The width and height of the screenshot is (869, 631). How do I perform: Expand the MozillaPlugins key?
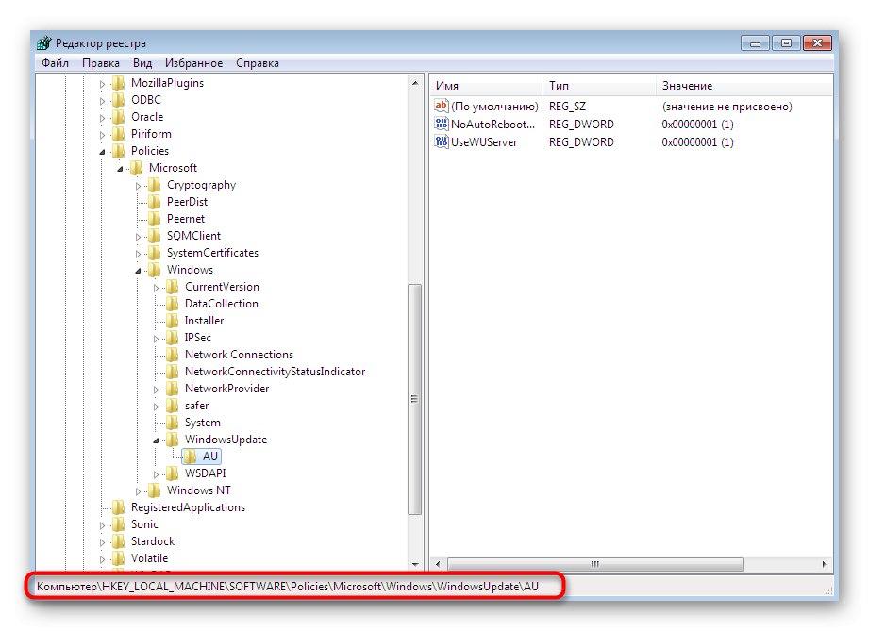[x=102, y=84]
